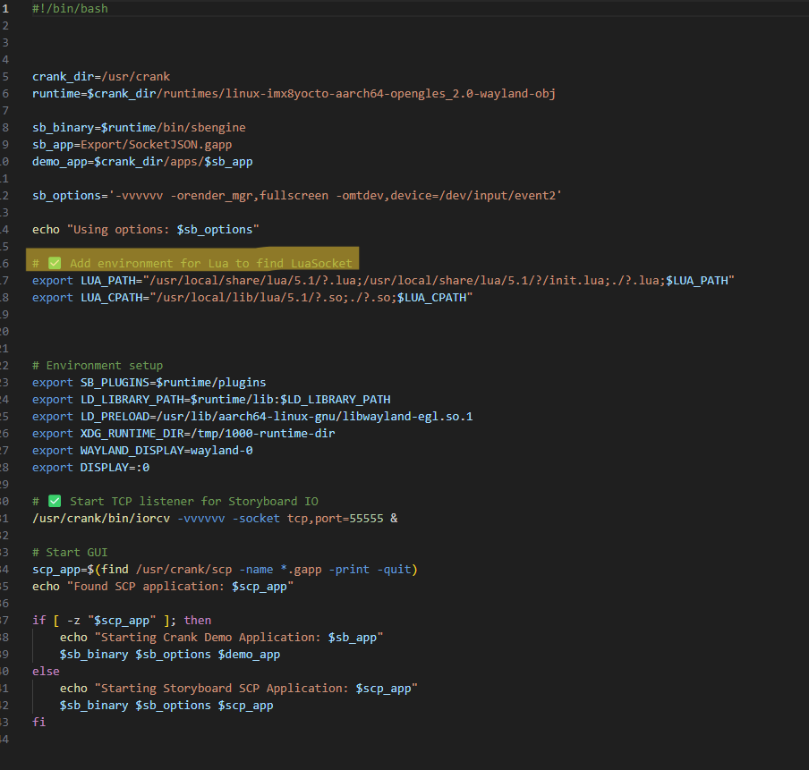Click the if [ -z "$scp_app" ]; then line
The image size is (809, 770).
(122, 621)
